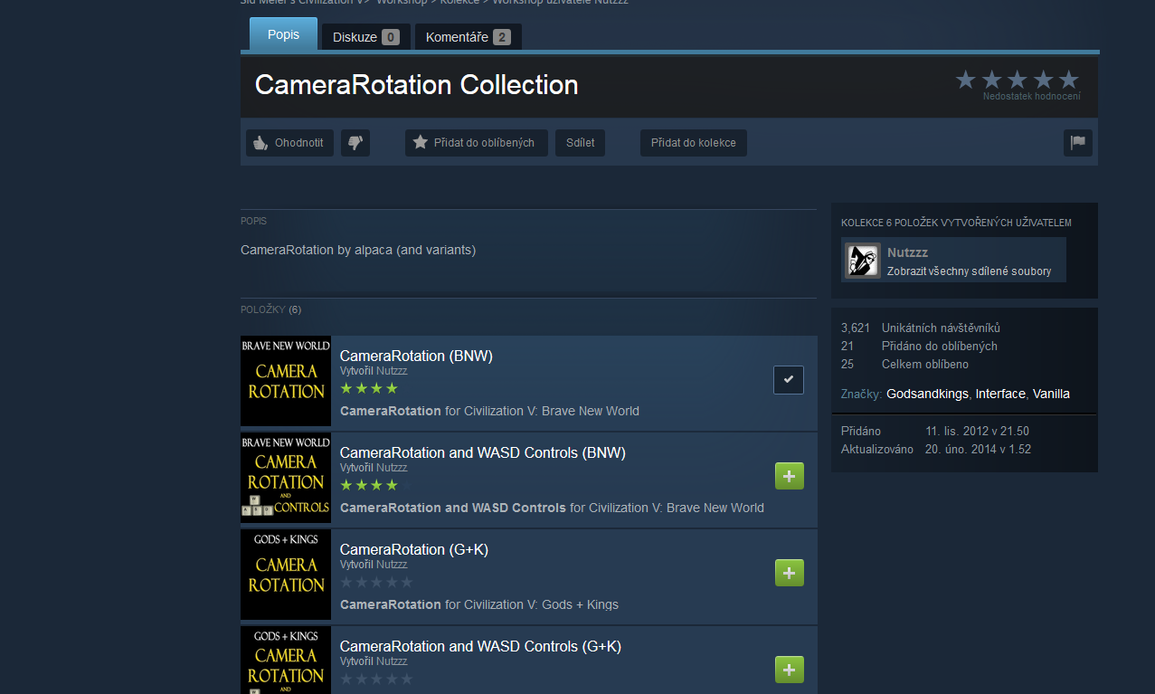Click the Ohodnotit thumbs-up button
The image size is (1155, 694).
[x=289, y=143]
